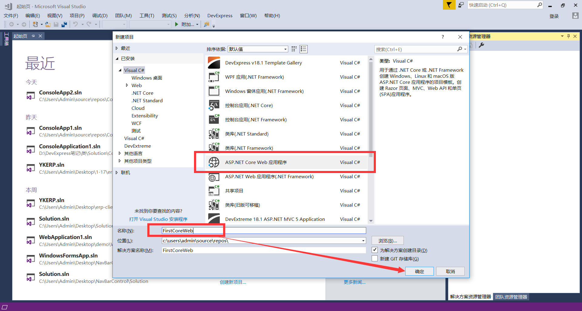Click the navigate backward toolbar icon
The width and height of the screenshot is (582, 311).
12,25
